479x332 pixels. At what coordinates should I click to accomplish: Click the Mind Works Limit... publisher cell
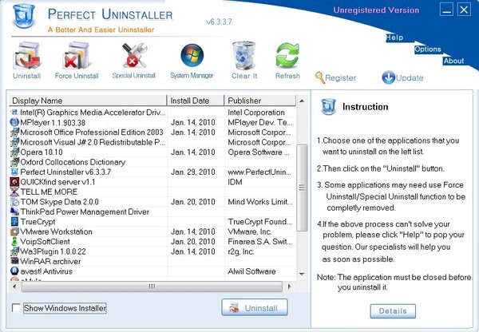(x=260, y=202)
